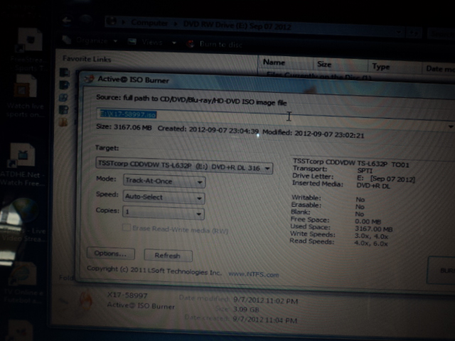The height and width of the screenshot is (341, 455).
Task: Click Computer in the address breadcrumb
Action: click(x=149, y=23)
